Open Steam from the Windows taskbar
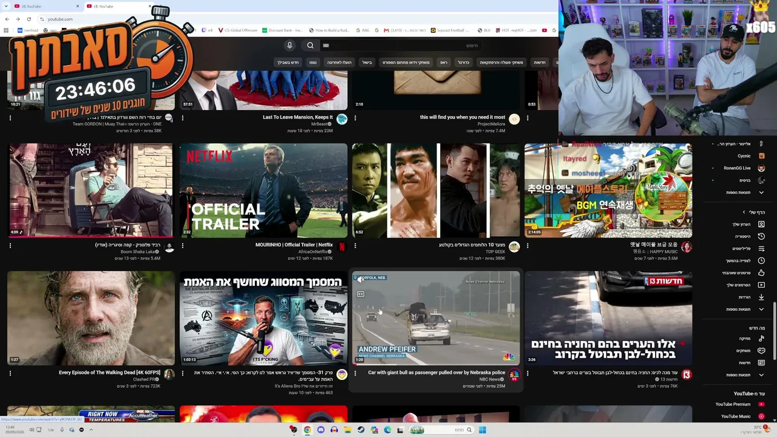 (x=361, y=430)
